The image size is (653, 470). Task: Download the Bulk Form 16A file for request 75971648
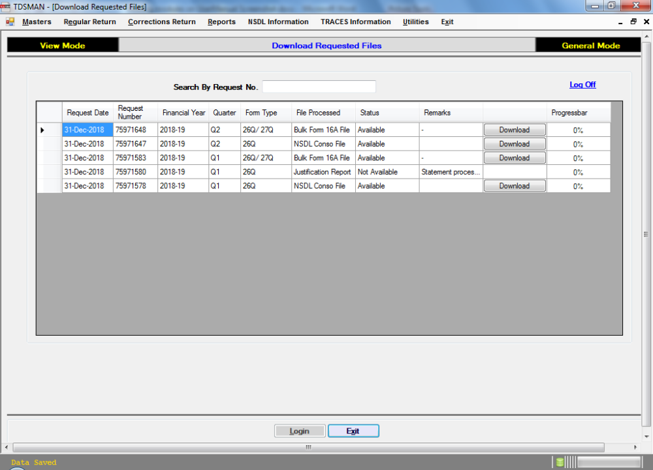(x=515, y=129)
